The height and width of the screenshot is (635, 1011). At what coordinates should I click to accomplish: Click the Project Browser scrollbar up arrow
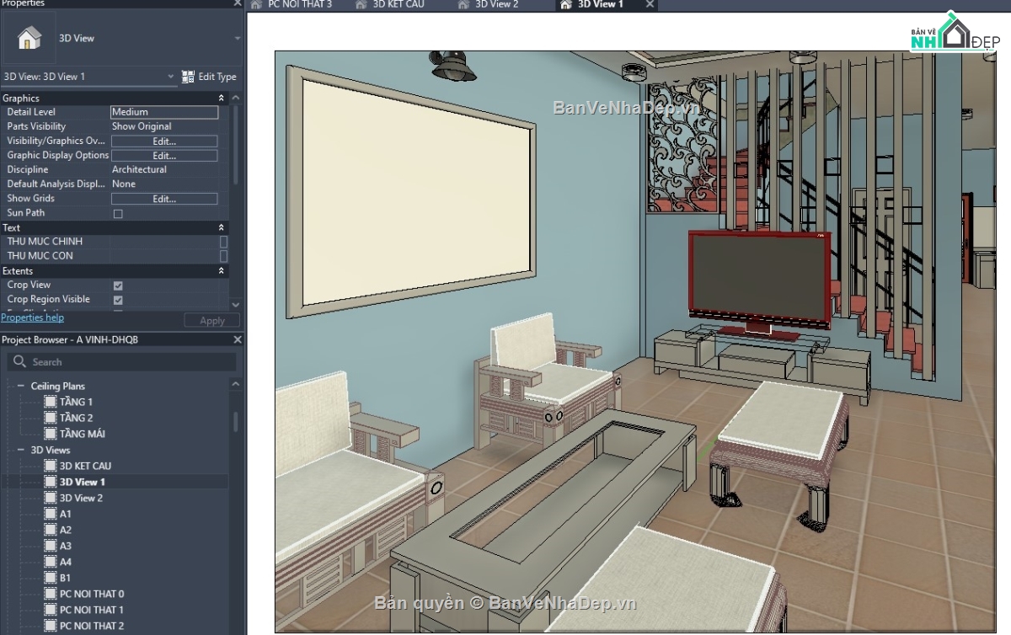[235, 384]
